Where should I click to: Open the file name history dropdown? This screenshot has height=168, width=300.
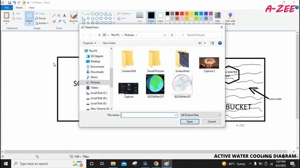pos(175,115)
